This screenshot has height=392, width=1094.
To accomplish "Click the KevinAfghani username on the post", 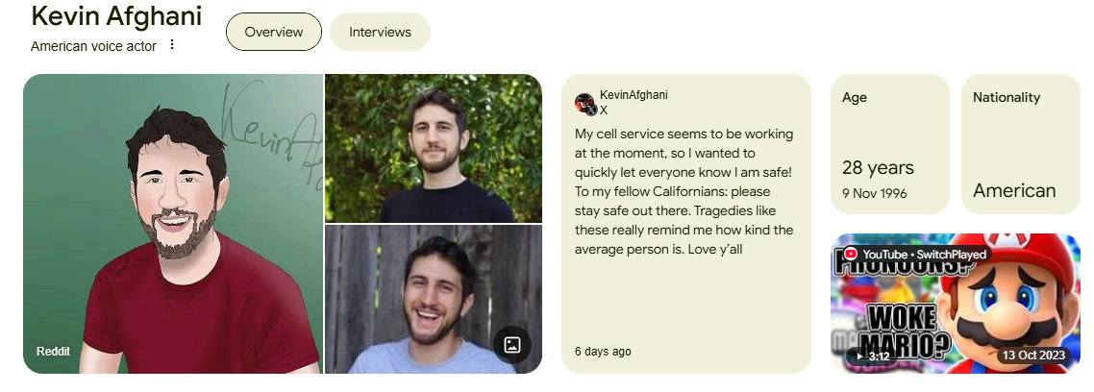I will [x=634, y=95].
